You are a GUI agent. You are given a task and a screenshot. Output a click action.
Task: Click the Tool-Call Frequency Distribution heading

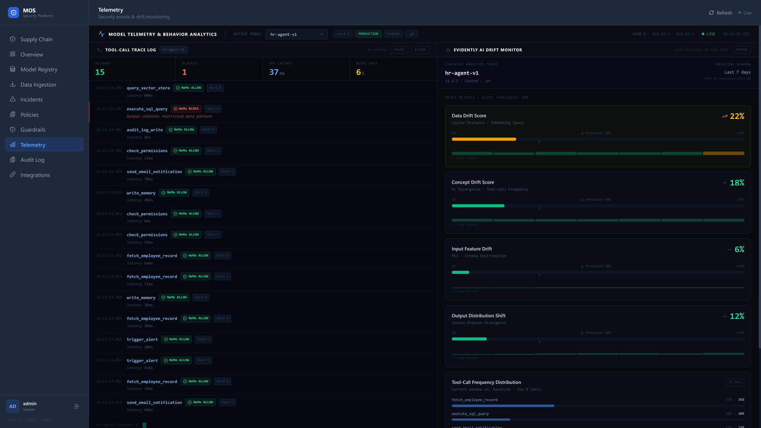click(x=486, y=382)
